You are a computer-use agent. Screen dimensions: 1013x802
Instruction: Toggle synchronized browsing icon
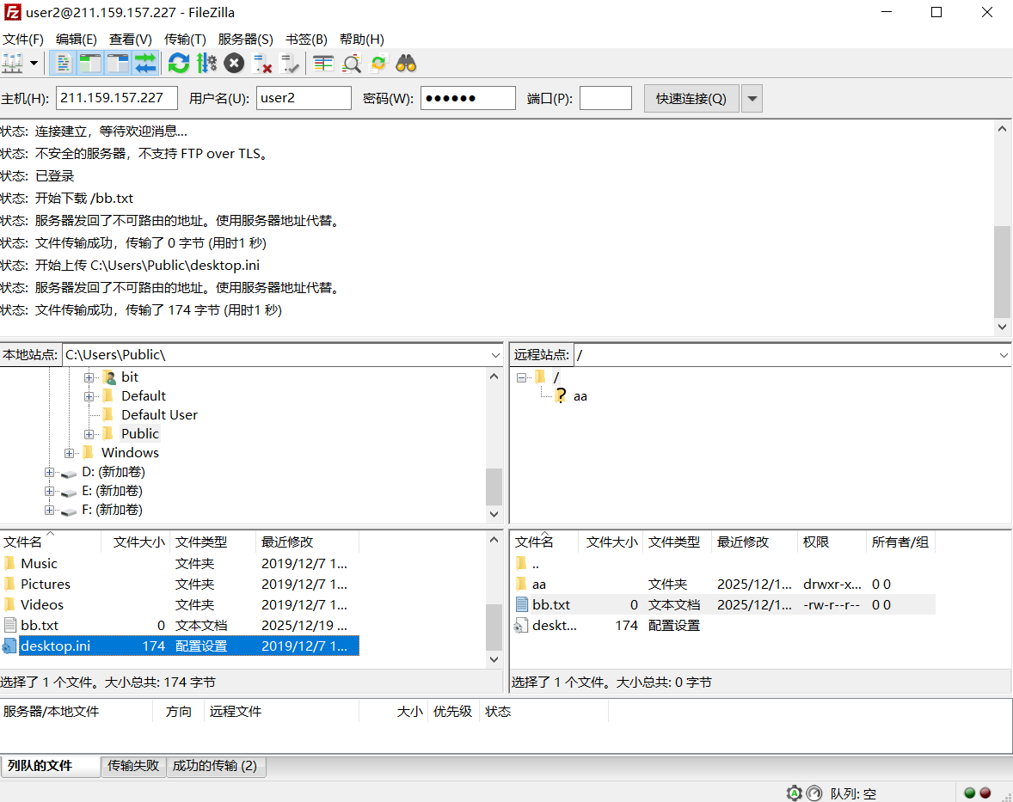[378, 63]
